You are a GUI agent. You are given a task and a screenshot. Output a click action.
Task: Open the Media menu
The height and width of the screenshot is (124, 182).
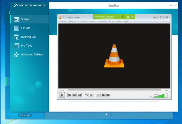[63, 22]
